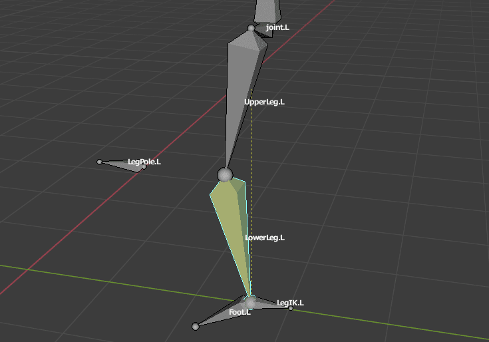Click the "LegIK.L" label text
Screen dimensions: 489x342
[x=290, y=303]
